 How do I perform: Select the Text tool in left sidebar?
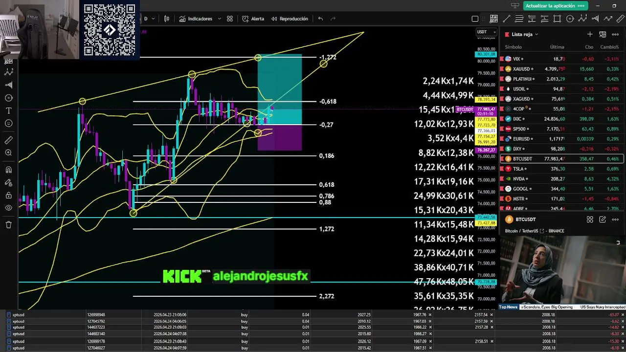point(8,110)
